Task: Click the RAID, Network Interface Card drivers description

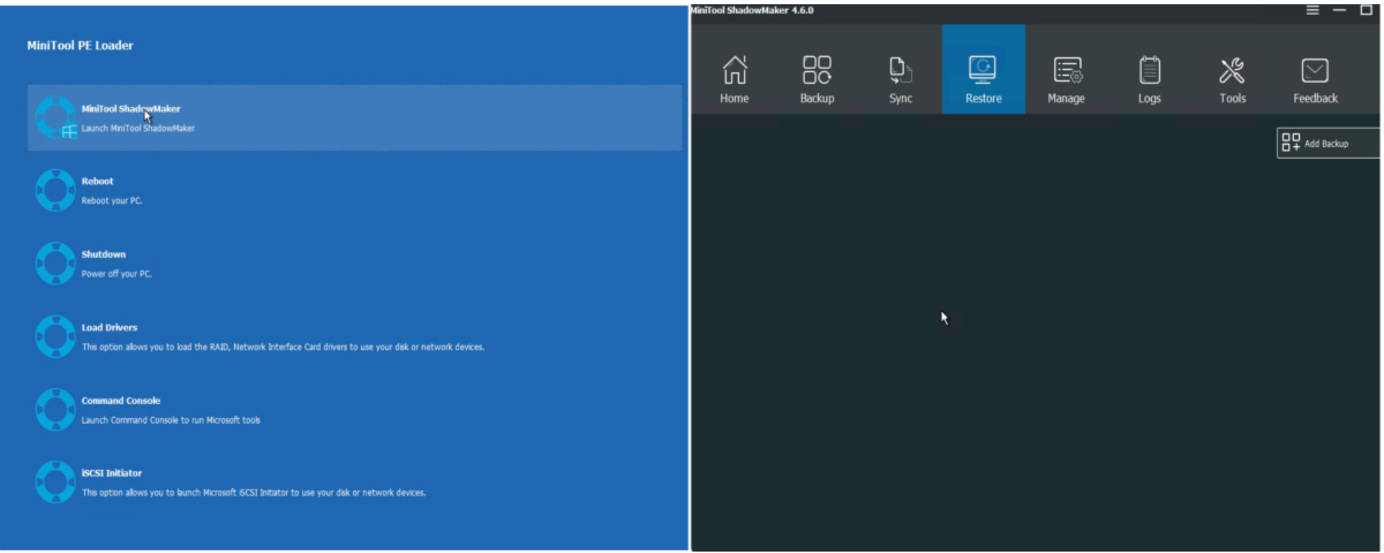Action: coord(283,347)
